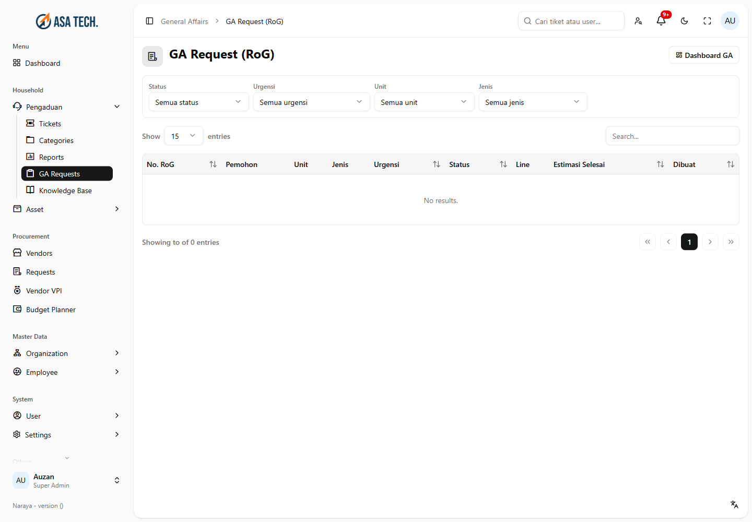Click the Jenis column header

pos(340,164)
